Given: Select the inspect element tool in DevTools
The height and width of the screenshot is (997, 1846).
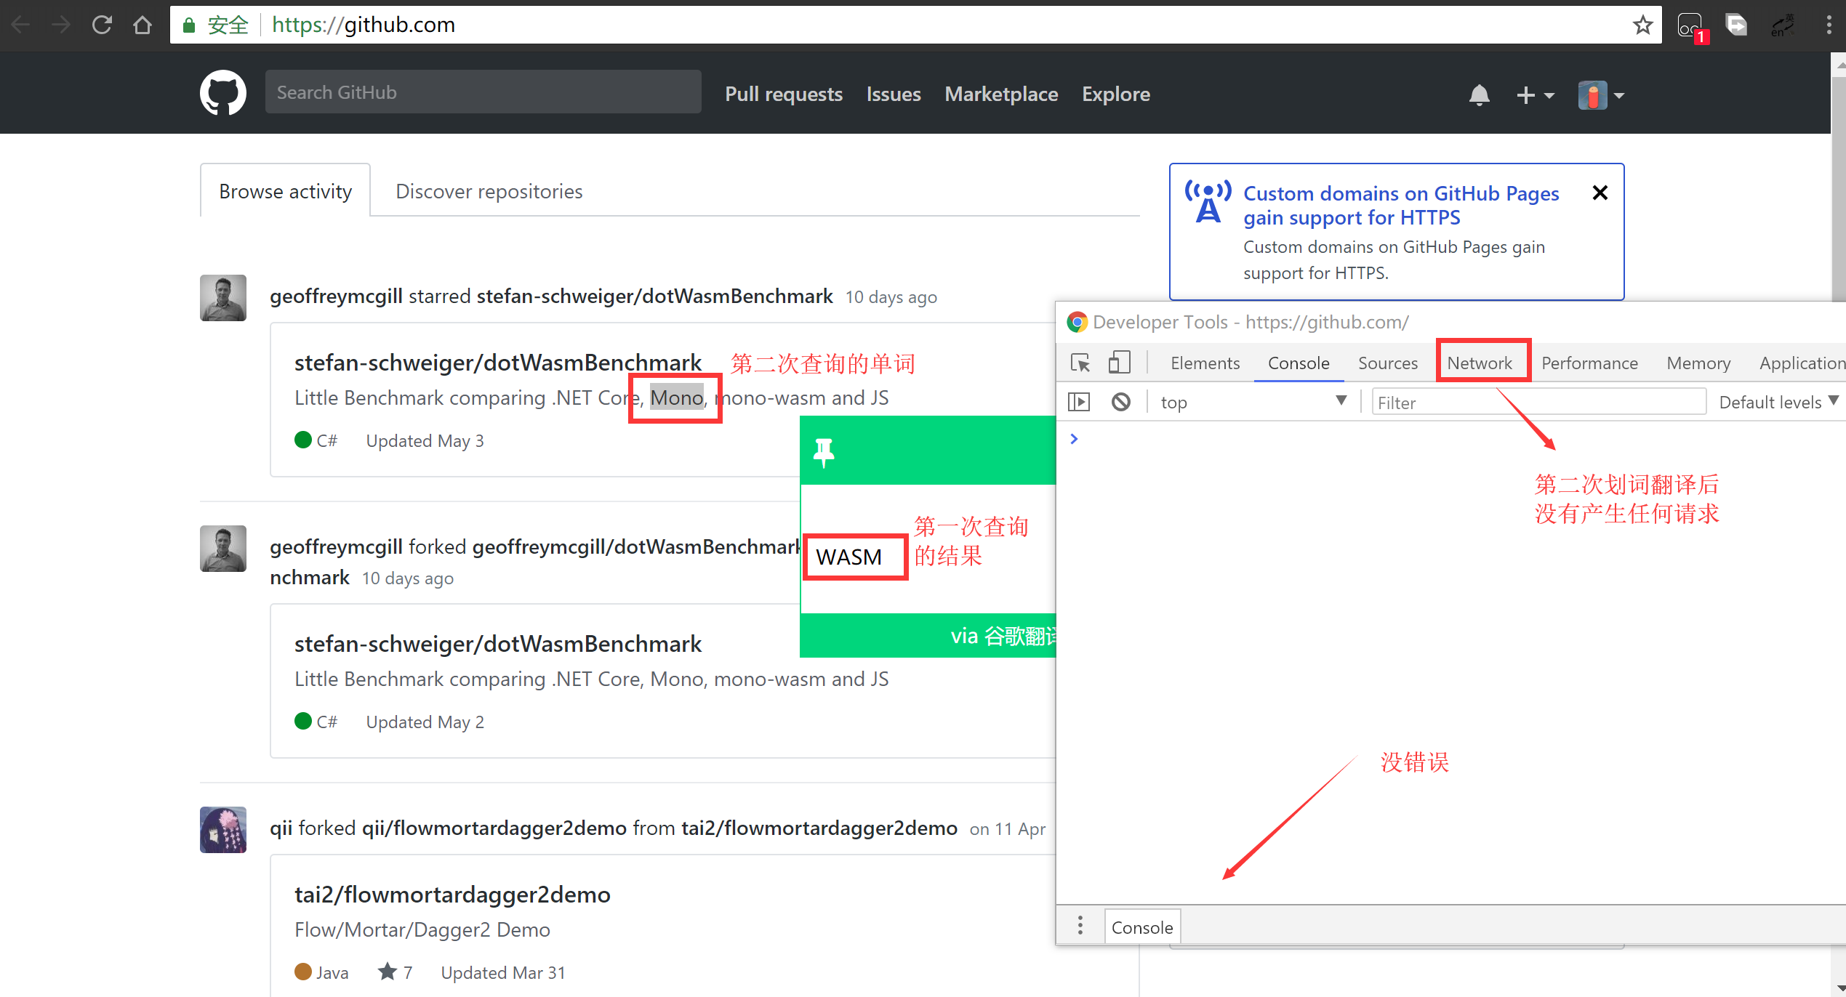Looking at the screenshot, I should [1080, 362].
